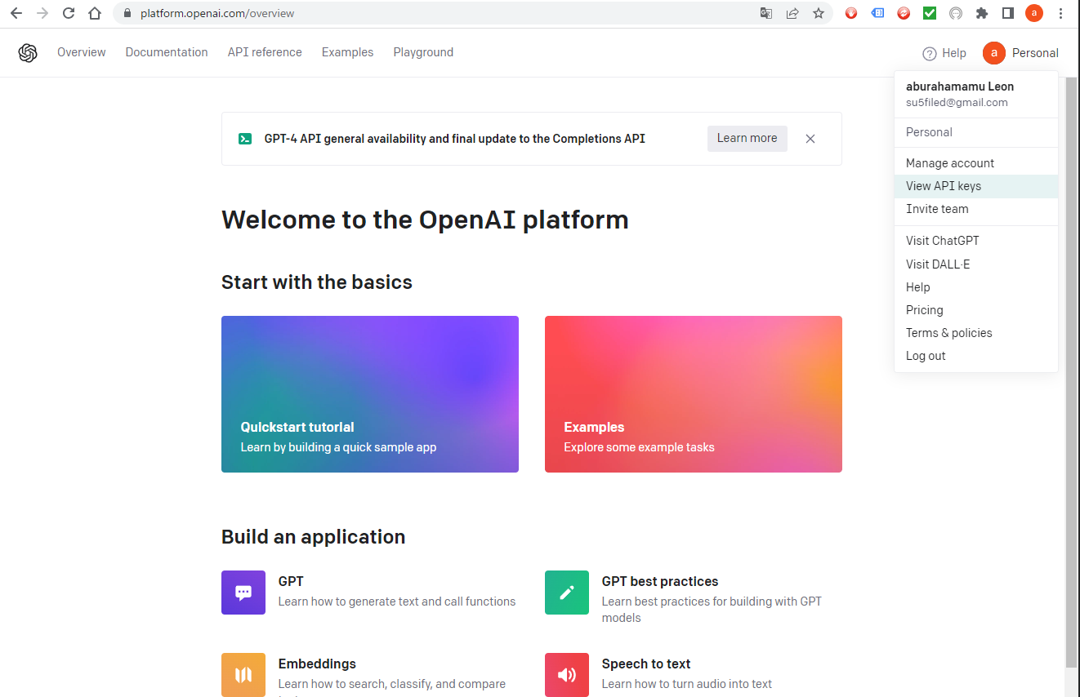This screenshot has width=1080, height=697.
Task: Choose Manage account from menu
Action: [x=976, y=163]
